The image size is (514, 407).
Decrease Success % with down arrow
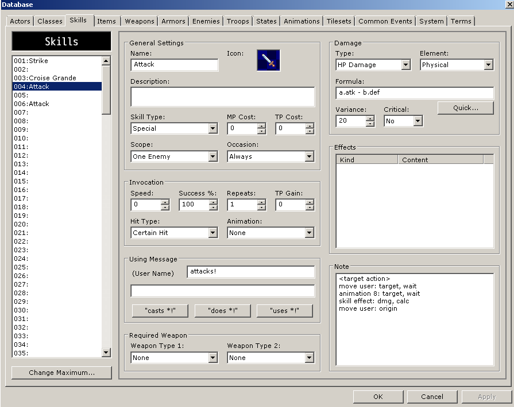[x=214, y=207]
